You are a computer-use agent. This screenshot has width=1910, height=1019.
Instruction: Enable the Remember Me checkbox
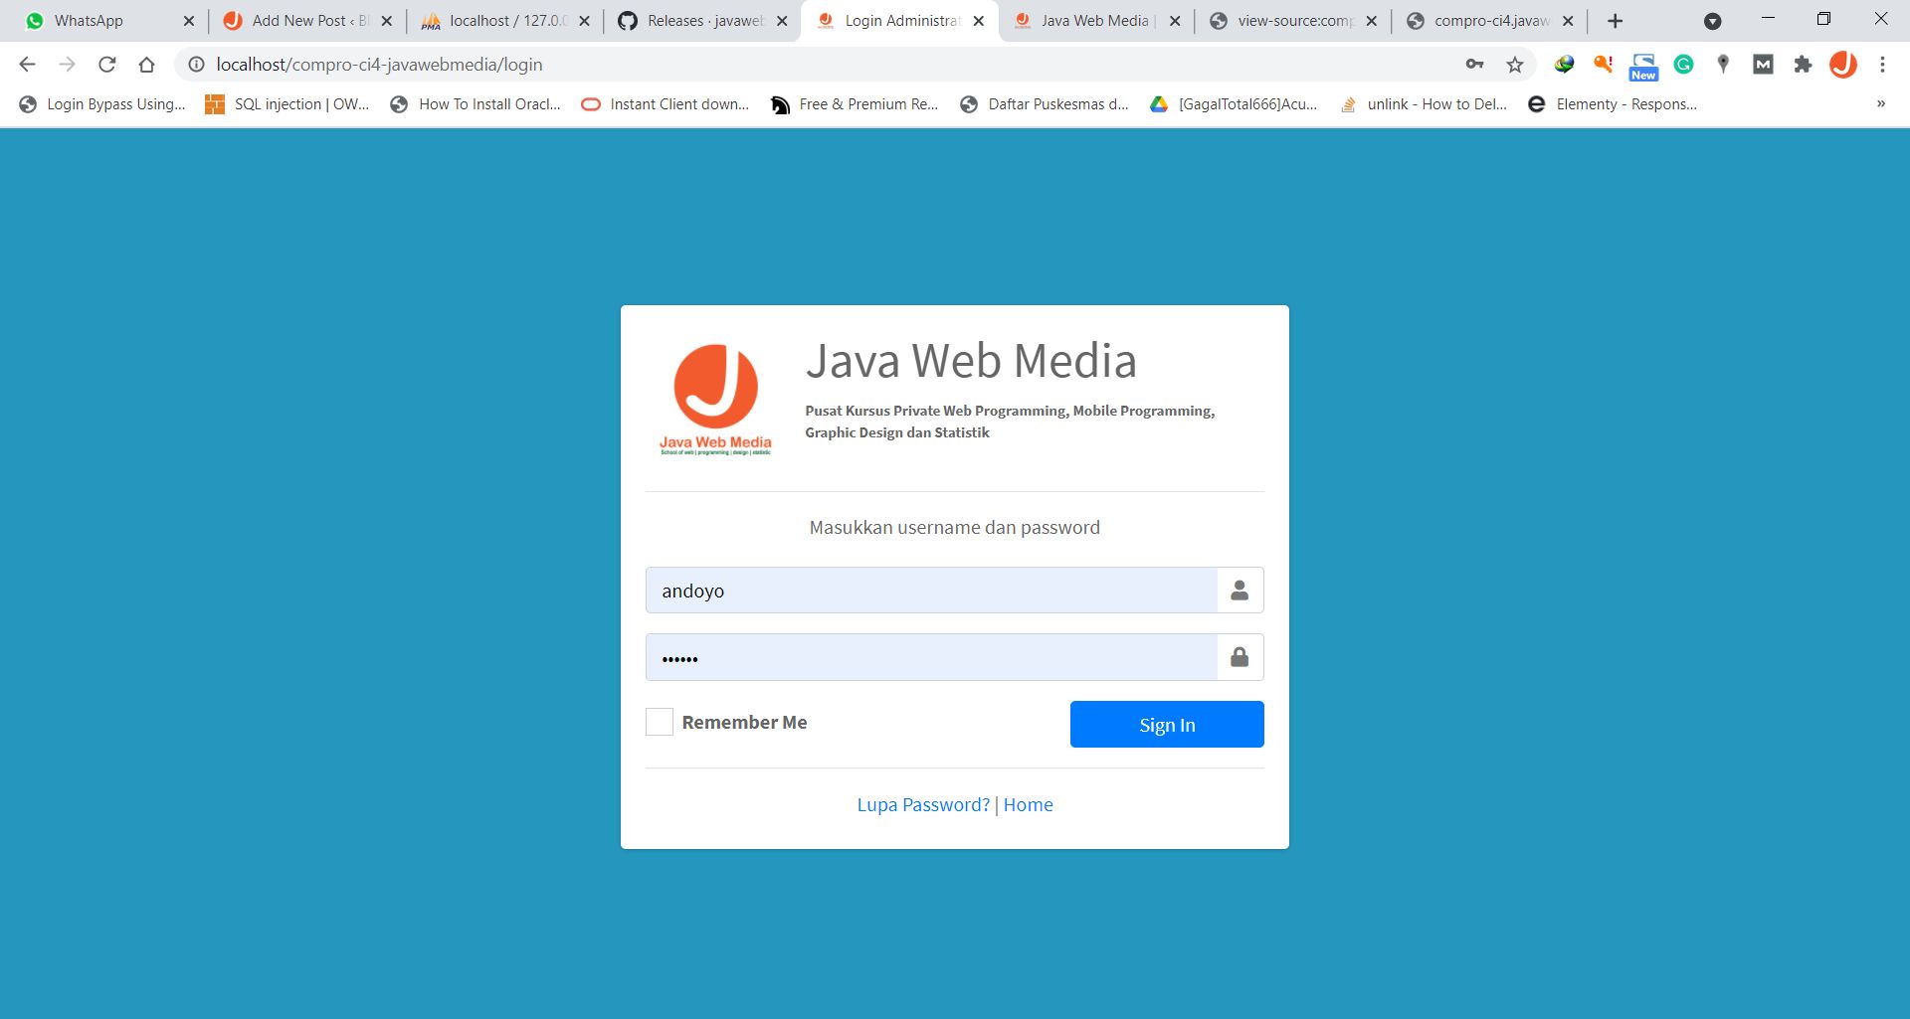coord(659,722)
